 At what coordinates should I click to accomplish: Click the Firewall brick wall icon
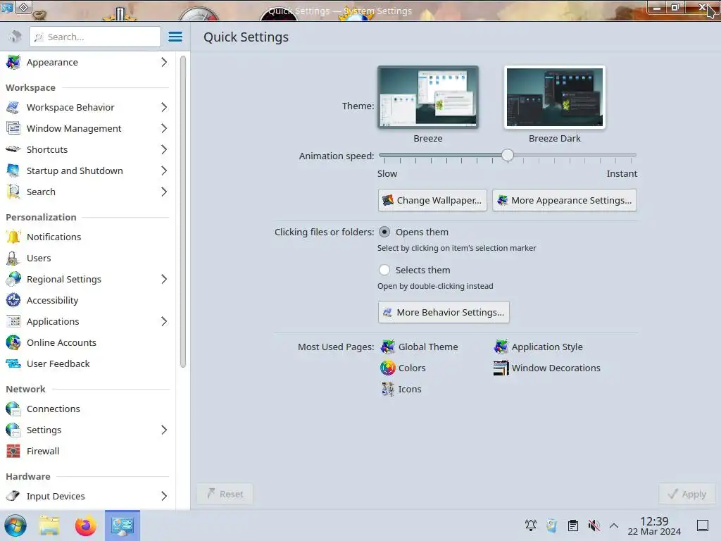click(x=13, y=452)
